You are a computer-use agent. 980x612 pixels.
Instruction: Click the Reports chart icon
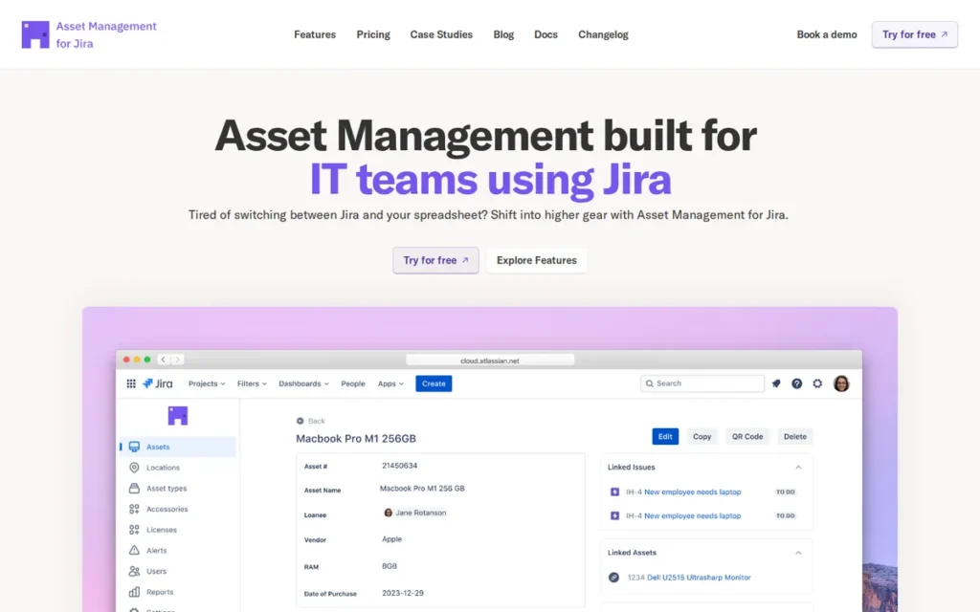point(134,591)
